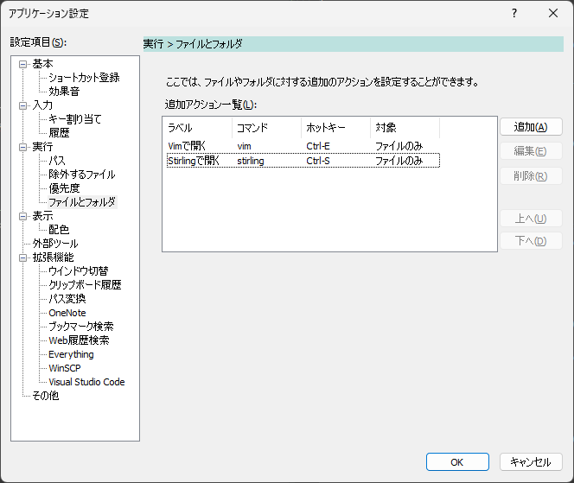Image resolution: width=574 pixels, height=483 pixels.
Task: Click the help question mark button
Action: [513, 13]
